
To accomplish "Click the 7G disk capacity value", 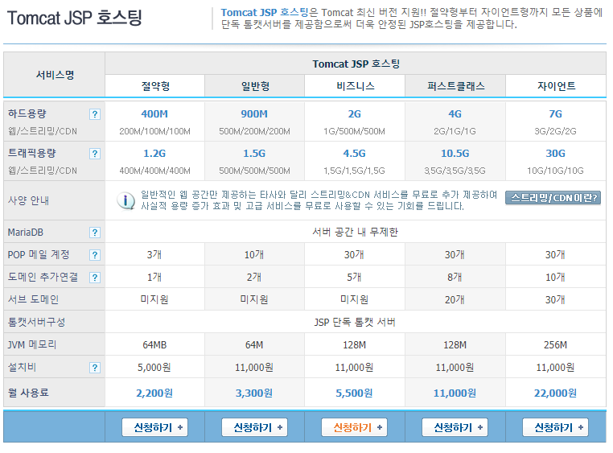I will (x=556, y=113).
